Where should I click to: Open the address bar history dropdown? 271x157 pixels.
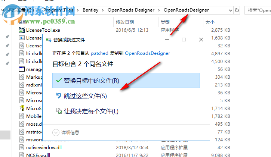(x=230, y=10)
